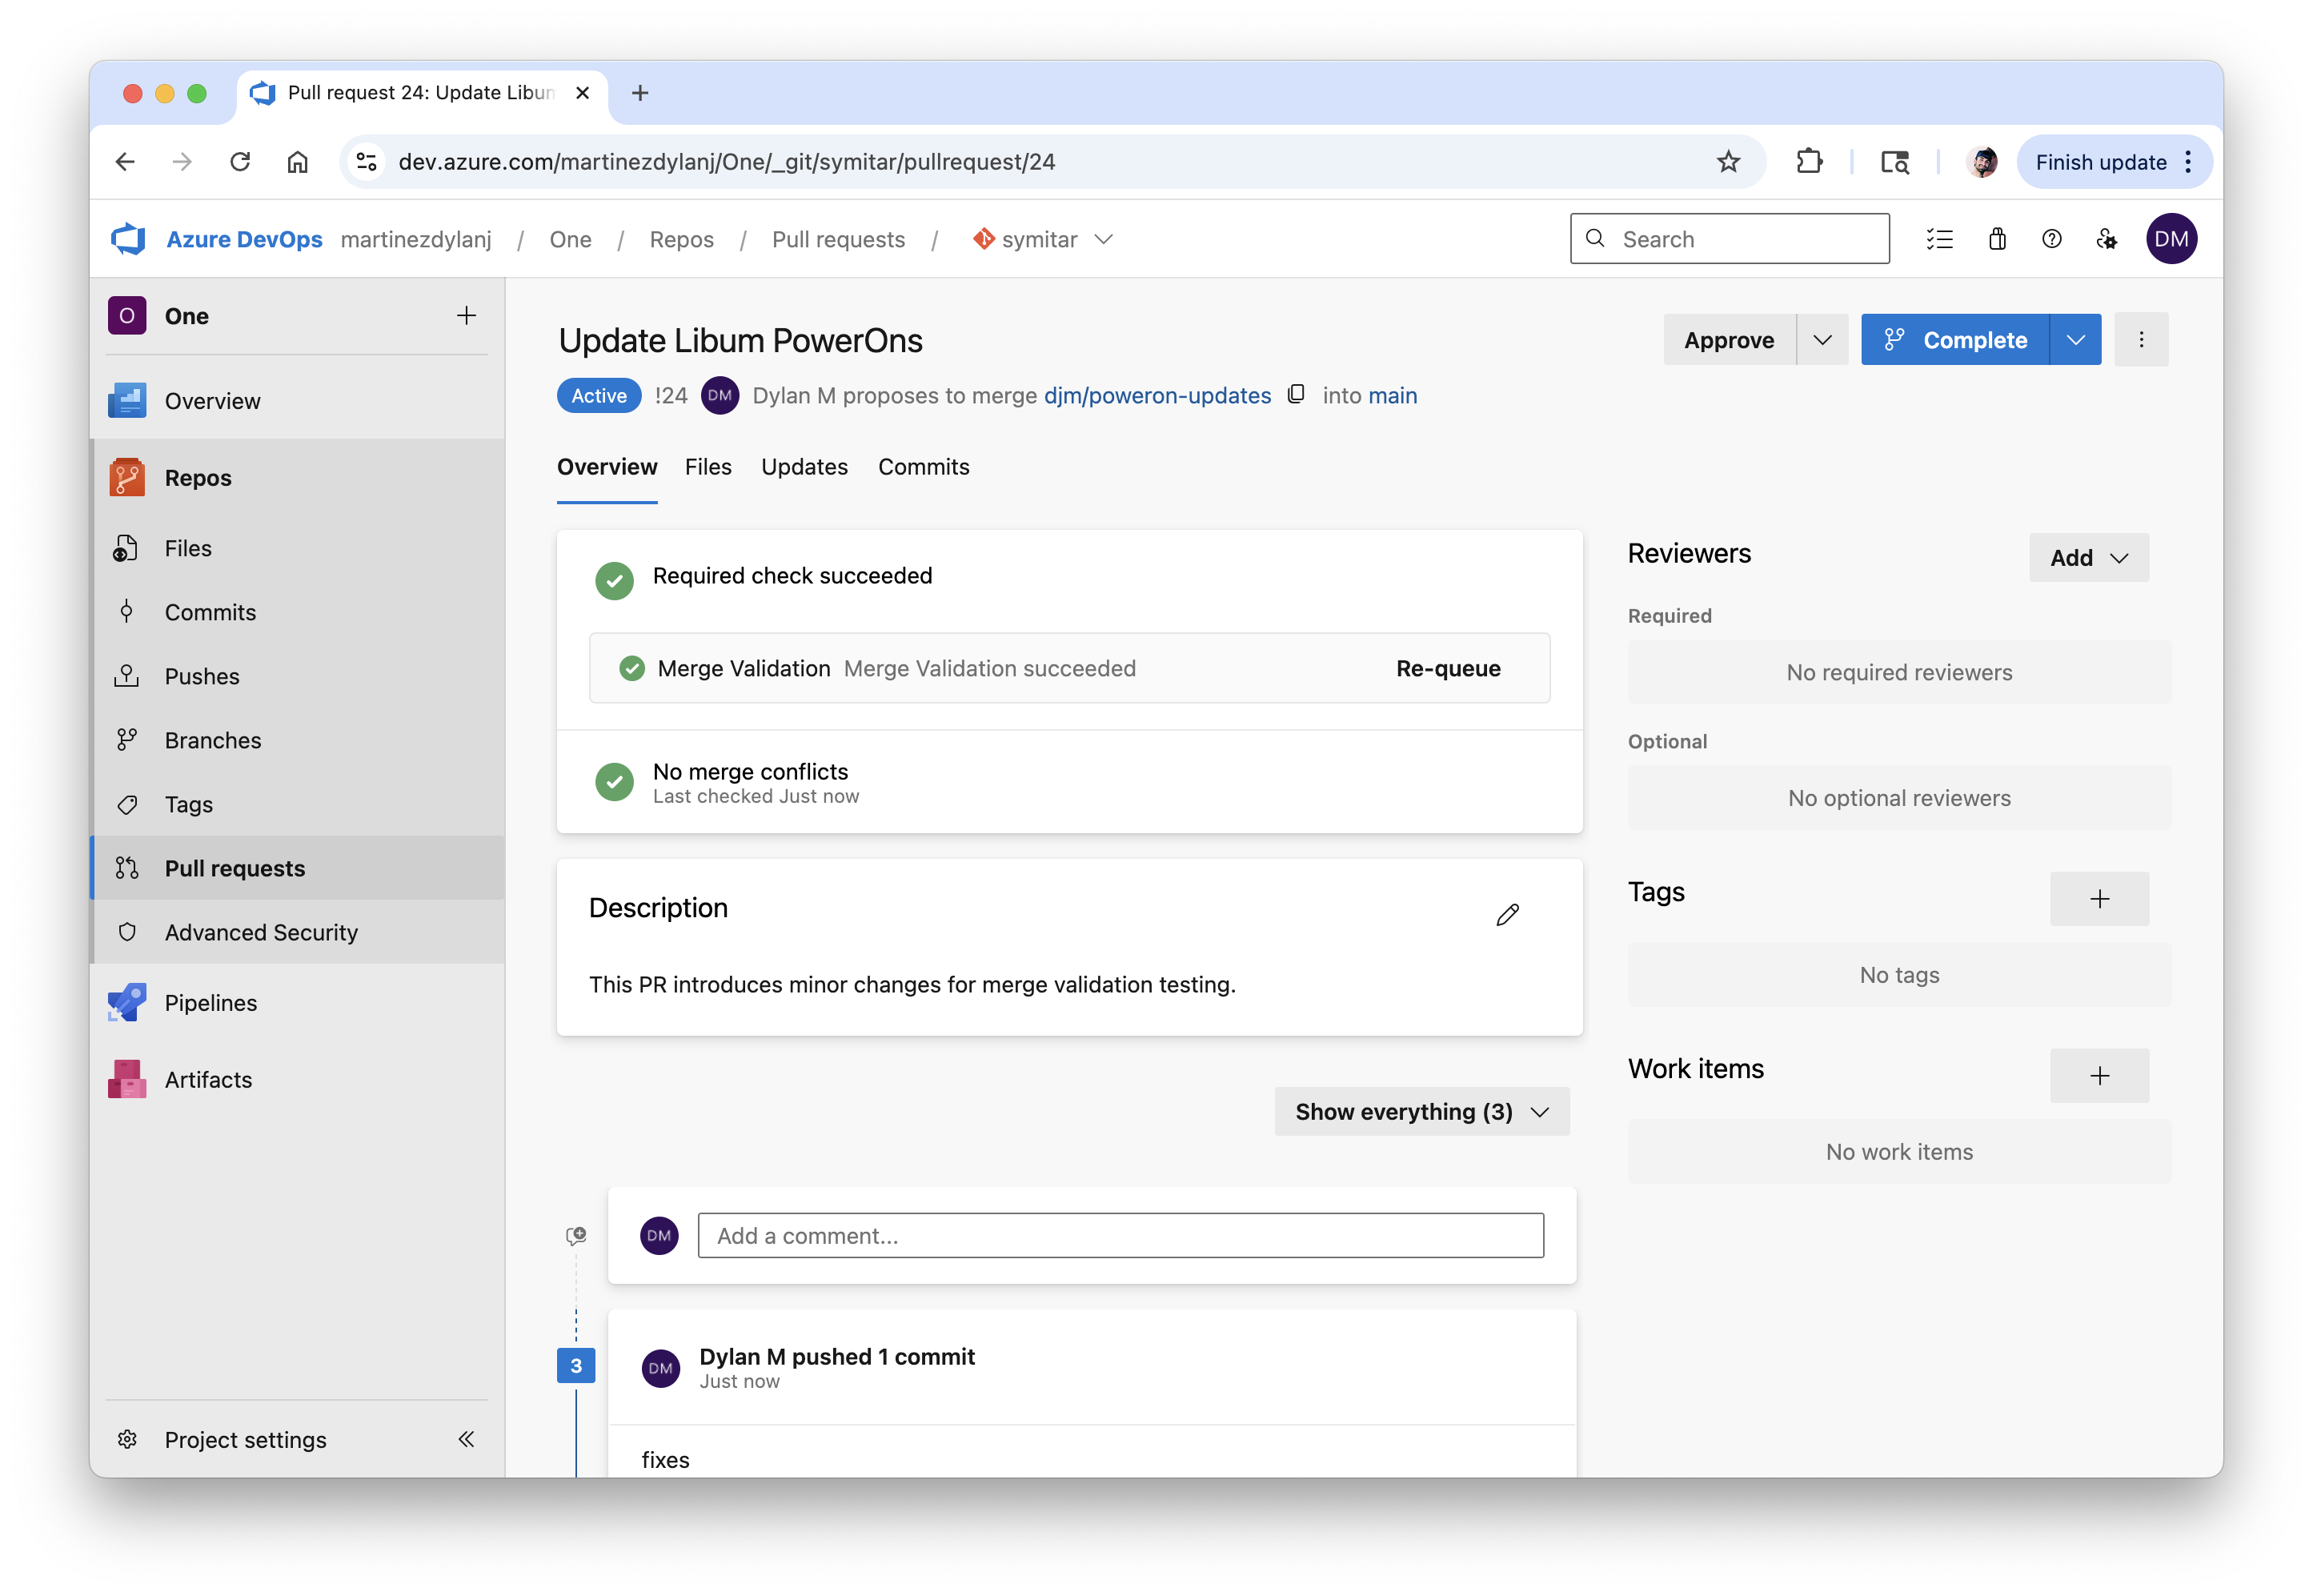Open the work items list icon in header
The width and height of the screenshot is (2313, 1596).
coord(1940,239)
